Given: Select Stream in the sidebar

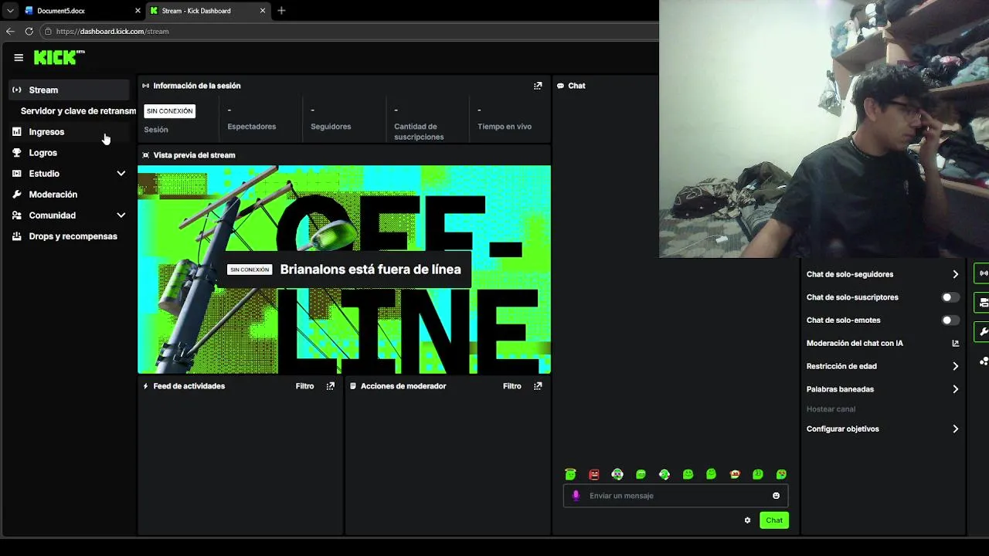Looking at the screenshot, I should pos(69,90).
